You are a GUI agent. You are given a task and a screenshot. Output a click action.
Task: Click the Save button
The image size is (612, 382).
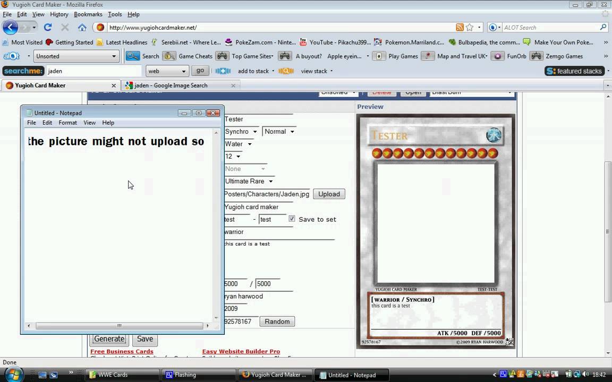click(x=145, y=339)
